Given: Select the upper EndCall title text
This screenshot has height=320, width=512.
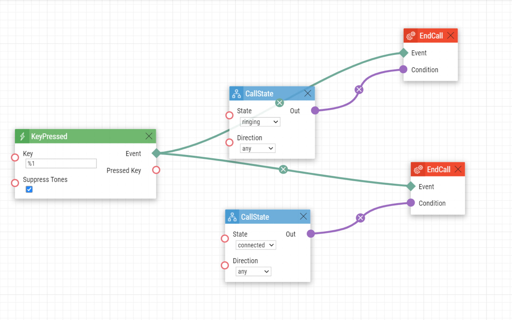Looking at the screenshot, I should (x=431, y=36).
